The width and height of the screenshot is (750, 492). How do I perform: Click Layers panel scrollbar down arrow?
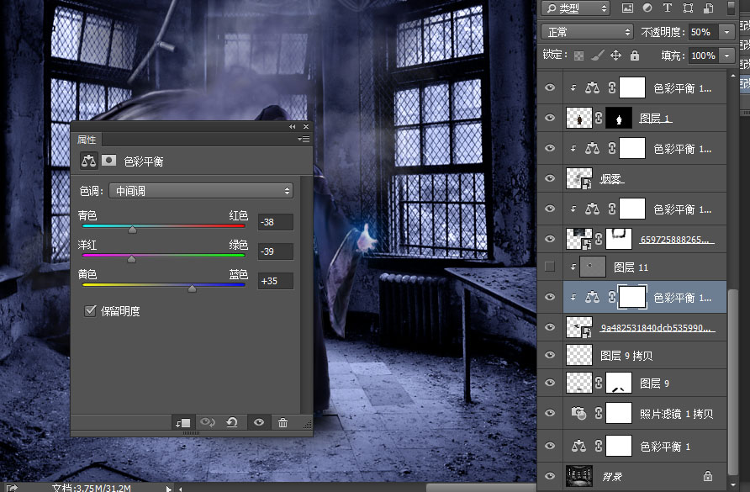(733, 485)
